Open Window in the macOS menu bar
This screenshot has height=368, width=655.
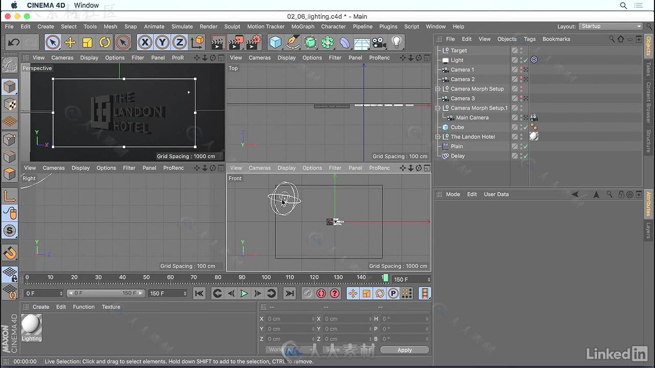[86, 5]
